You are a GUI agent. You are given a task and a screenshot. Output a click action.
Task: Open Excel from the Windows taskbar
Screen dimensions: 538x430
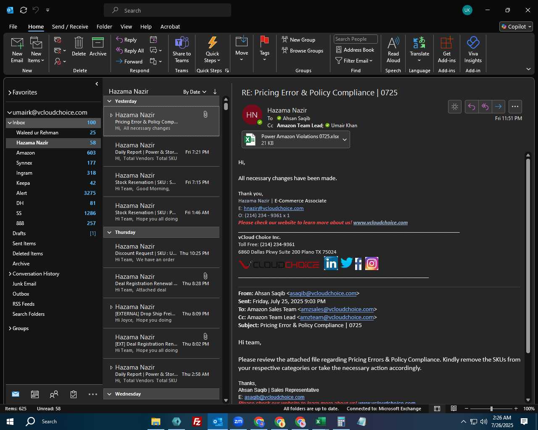pos(321,421)
